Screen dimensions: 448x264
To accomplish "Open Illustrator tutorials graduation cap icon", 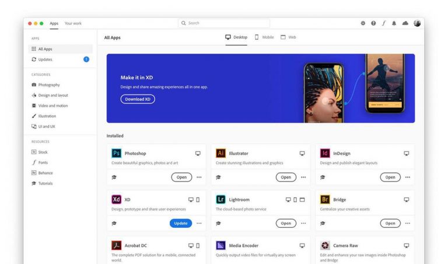I will point(218,178).
